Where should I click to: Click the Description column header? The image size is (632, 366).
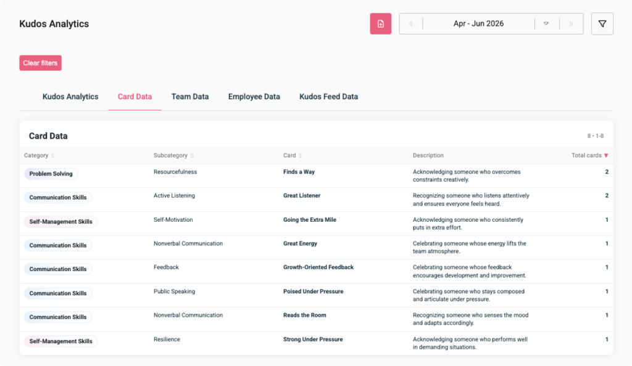(x=428, y=155)
